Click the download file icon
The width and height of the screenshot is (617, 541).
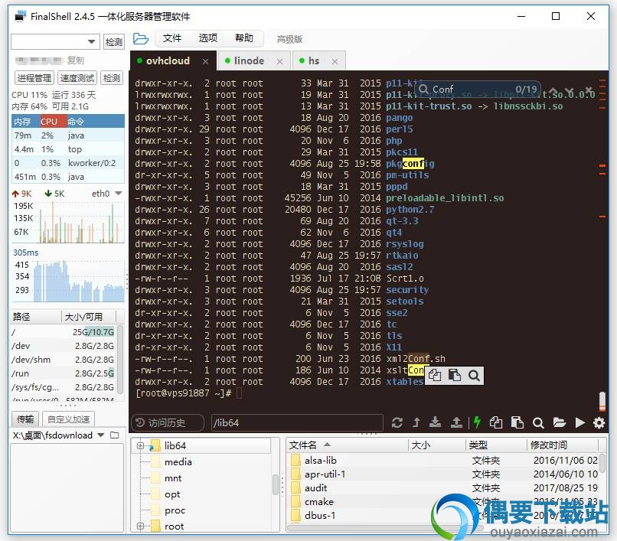point(436,422)
